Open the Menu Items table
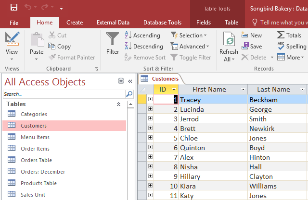This screenshot has height=200, width=308. (x=35, y=137)
